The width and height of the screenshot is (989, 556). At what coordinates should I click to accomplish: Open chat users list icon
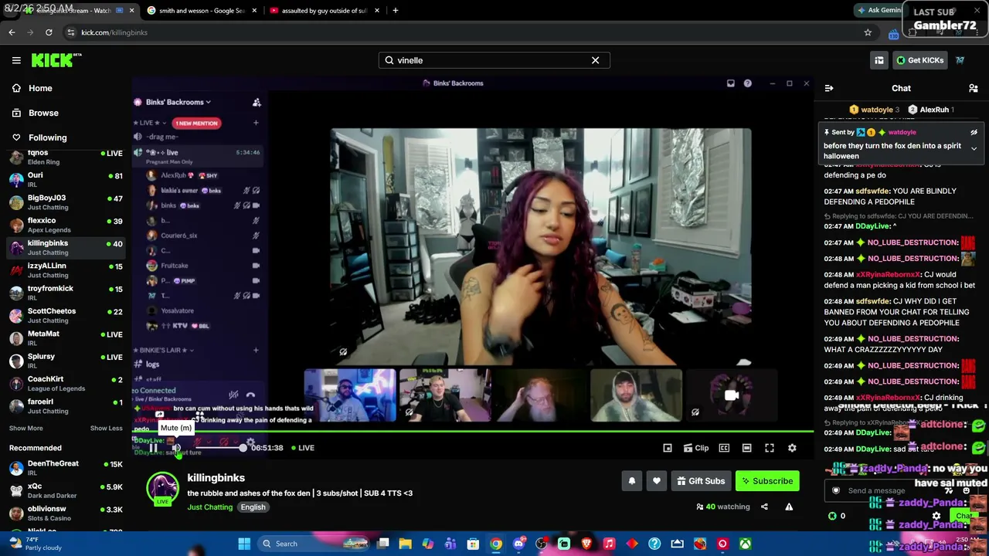pos(974,88)
